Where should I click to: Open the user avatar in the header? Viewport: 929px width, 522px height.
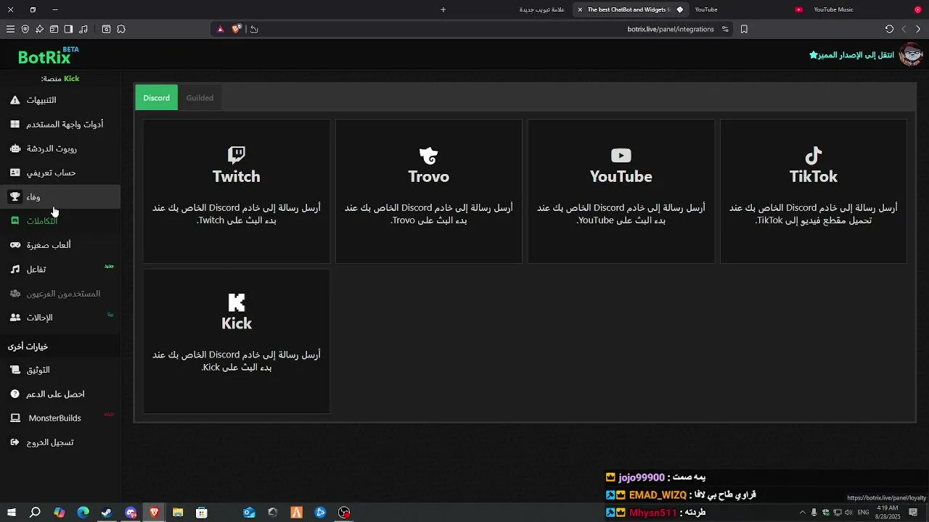911,54
